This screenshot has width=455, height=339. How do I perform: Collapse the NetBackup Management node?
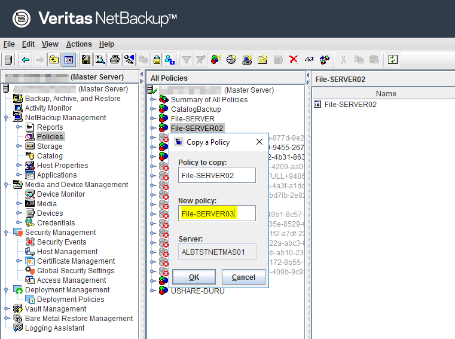click(6, 118)
